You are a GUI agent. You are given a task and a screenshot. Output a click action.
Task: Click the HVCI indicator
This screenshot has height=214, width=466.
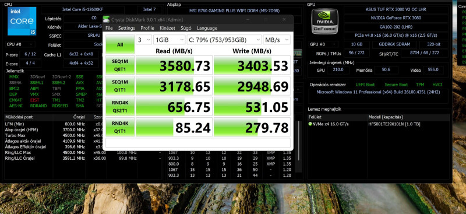point(437,85)
